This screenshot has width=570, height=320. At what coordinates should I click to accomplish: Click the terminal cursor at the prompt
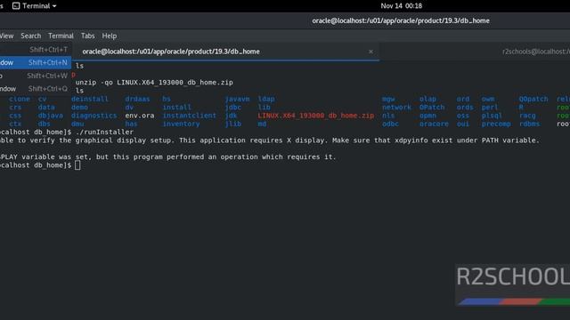[x=77, y=165]
